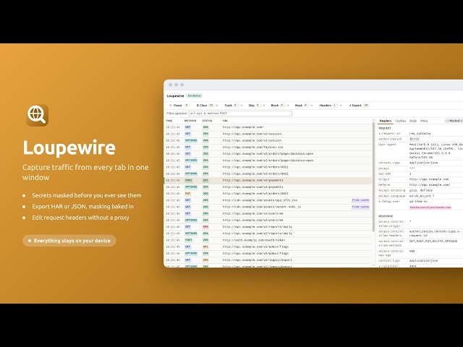The height and width of the screenshot is (347, 463).
Task: Select the http://app.example.com/ request row
Action: click(x=268, y=127)
